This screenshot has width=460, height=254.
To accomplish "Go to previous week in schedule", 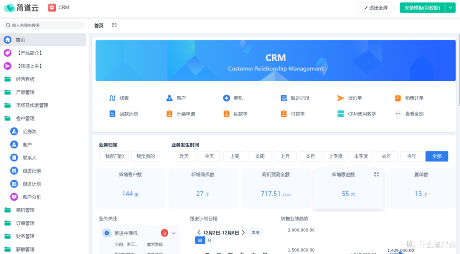I will [199, 233].
